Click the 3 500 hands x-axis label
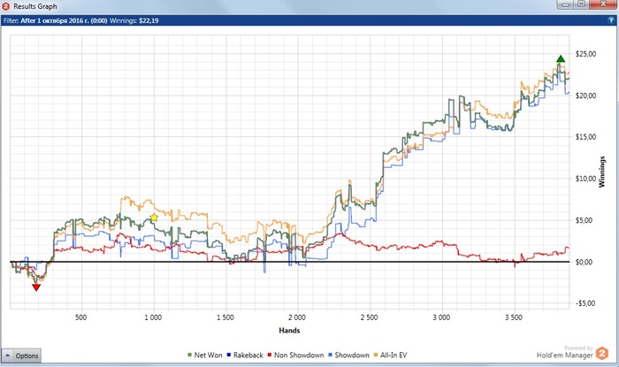 point(514,317)
